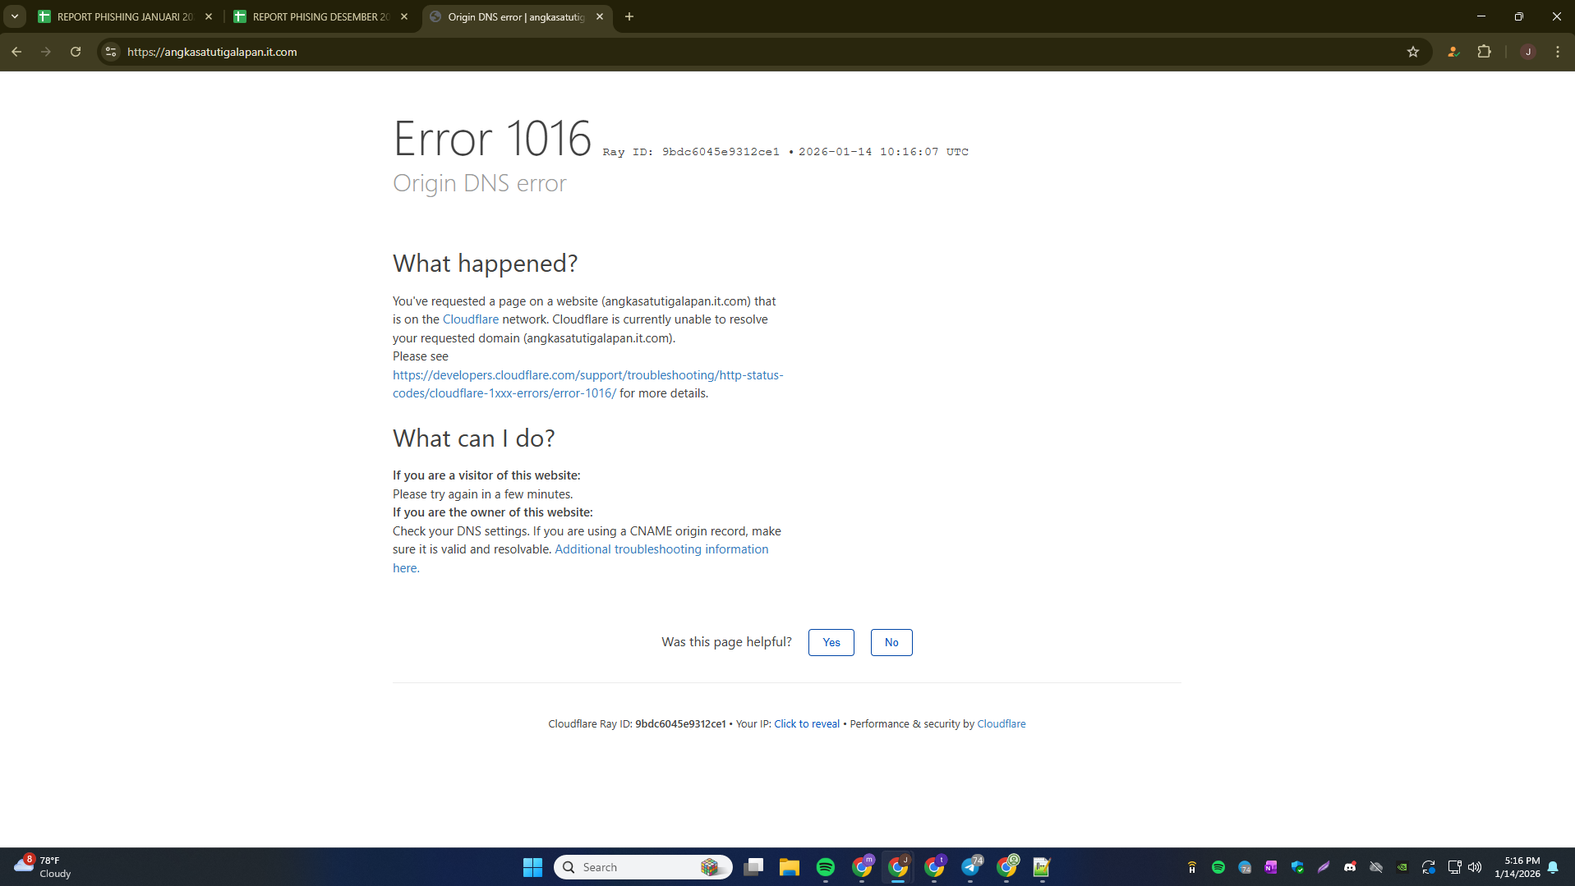Open the Cloudflare link in What happened
The height and width of the screenshot is (886, 1575).
point(471,319)
